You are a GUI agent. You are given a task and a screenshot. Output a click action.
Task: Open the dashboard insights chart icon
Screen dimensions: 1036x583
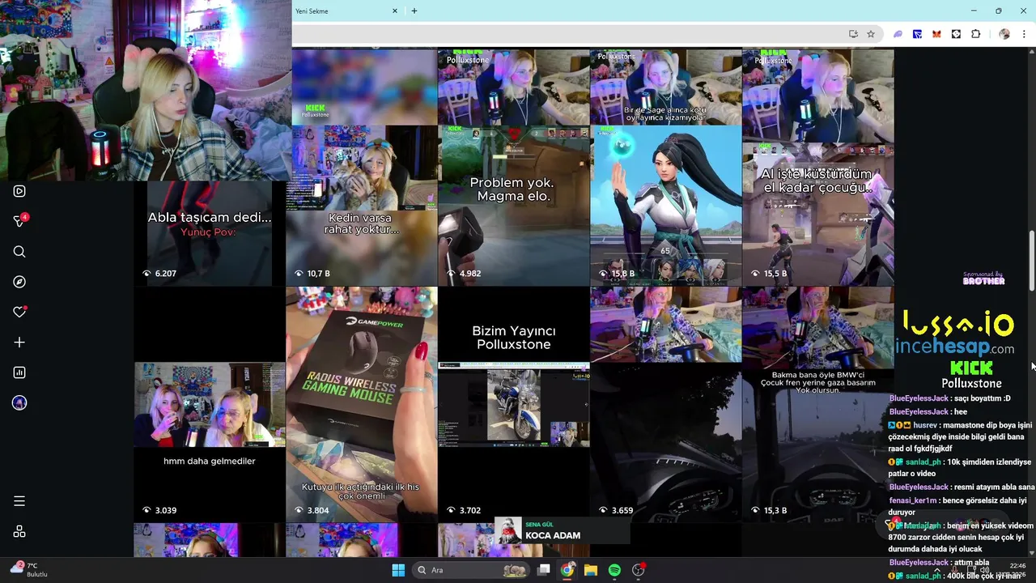coord(19,372)
